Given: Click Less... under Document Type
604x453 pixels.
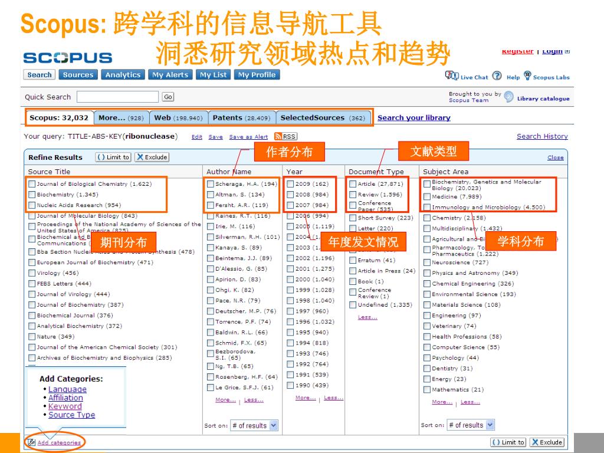Looking at the screenshot, I should (x=367, y=317).
